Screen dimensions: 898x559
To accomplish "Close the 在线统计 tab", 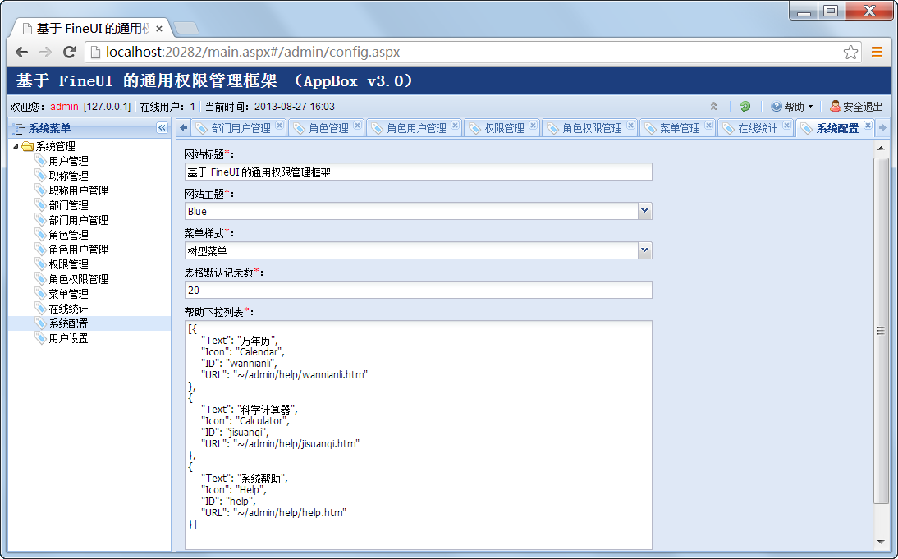I will 787,126.
